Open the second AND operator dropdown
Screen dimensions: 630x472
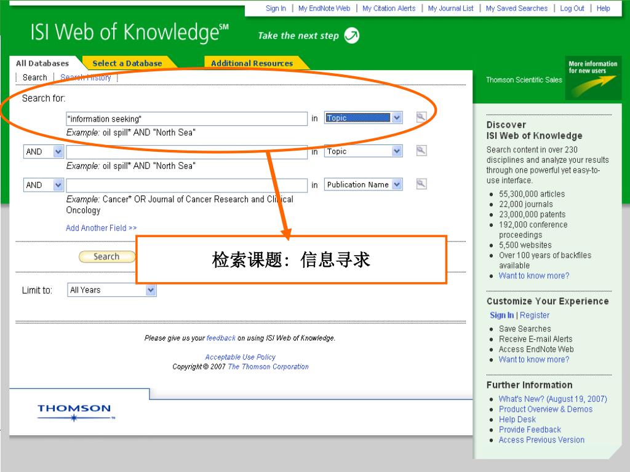44,185
